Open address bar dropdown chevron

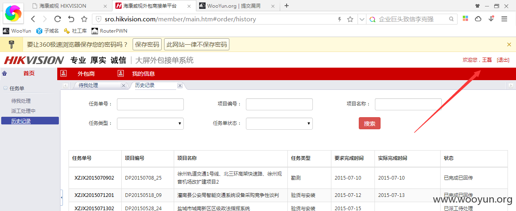[362, 19]
